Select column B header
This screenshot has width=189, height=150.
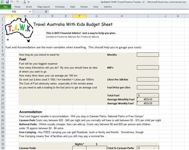click(26, 16)
